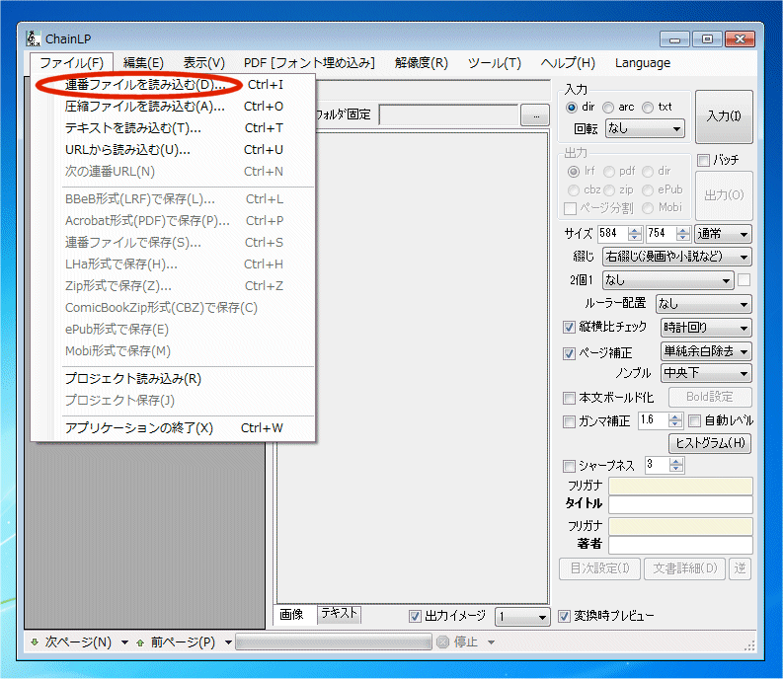The image size is (783, 679).
Task: Click the 入力(I) button
Action: pyautogui.click(x=724, y=116)
